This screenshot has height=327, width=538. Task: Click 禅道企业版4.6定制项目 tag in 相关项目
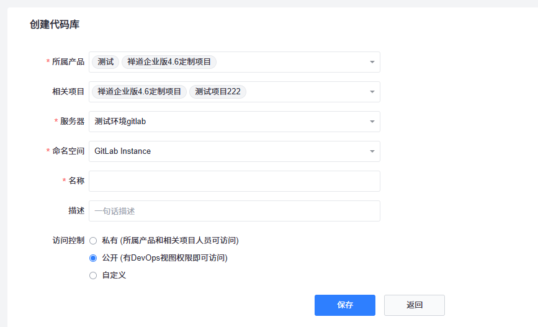139,92
